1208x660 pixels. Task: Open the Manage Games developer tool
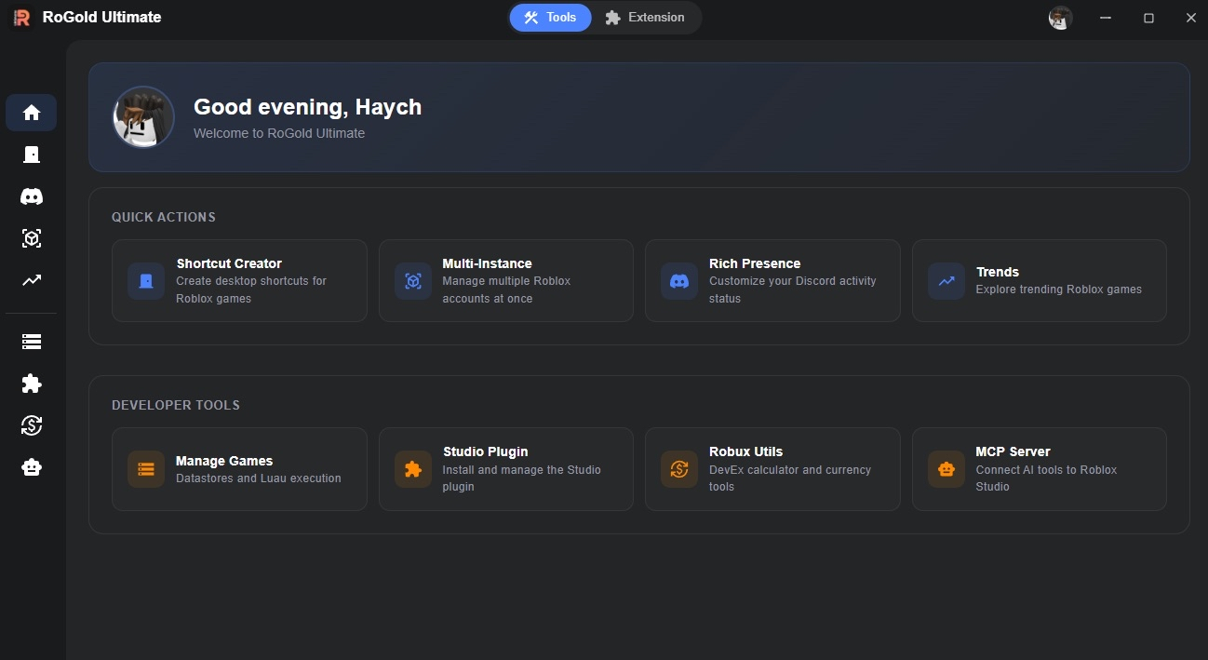[x=239, y=469]
